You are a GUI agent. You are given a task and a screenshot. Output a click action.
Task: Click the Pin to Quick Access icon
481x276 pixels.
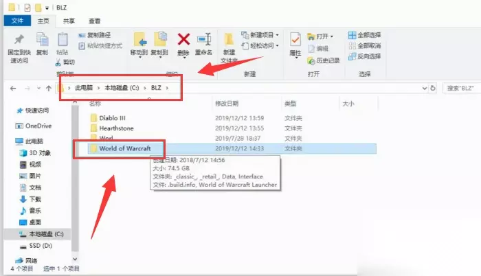(19, 39)
